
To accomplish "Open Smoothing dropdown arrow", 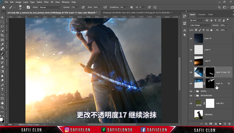I will point(127,7).
